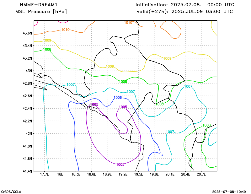Image resolution: width=251 pixels, height=194 pixels.
Task: Click the 41.6N latitude label
Action: coord(27,159)
